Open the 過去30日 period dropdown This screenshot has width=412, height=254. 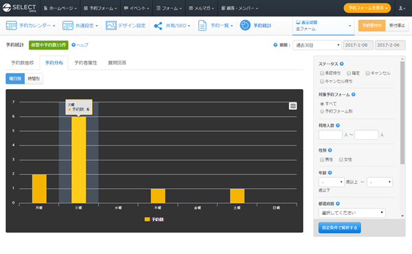(317, 45)
